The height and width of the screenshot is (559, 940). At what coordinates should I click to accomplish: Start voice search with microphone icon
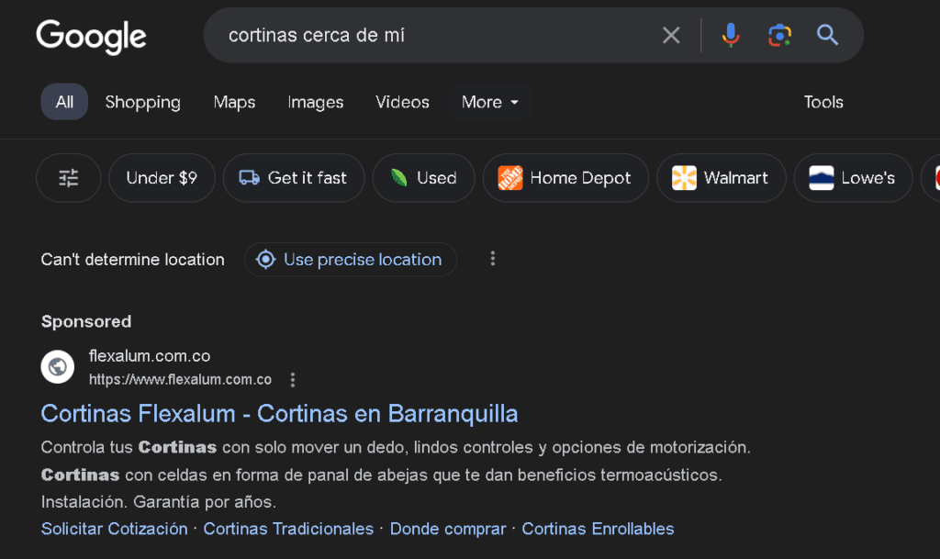point(730,35)
